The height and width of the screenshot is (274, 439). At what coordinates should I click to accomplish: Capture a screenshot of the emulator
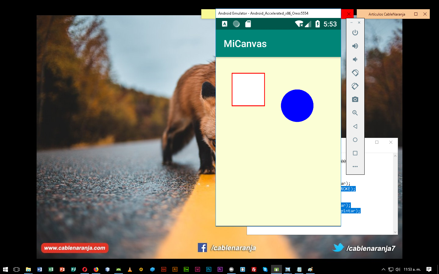click(355, 99)
